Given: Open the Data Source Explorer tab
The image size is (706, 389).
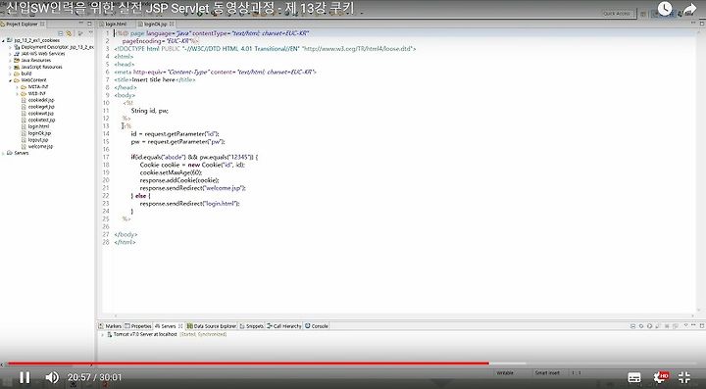Looking at the screenshot, I should tap(212, 326).
